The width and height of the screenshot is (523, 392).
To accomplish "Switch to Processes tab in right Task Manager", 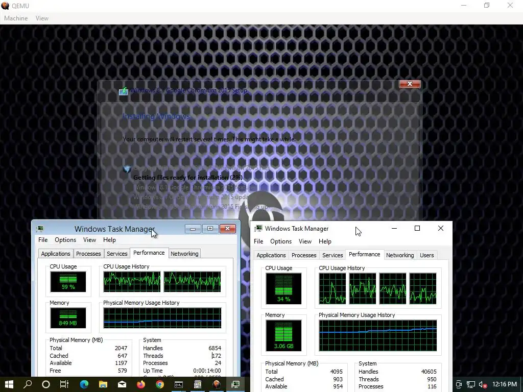I will (304, 255).
